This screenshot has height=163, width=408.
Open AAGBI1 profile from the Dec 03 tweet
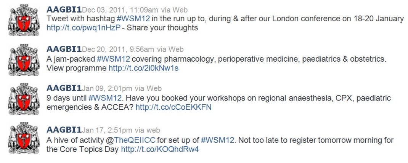click(64, 10)
